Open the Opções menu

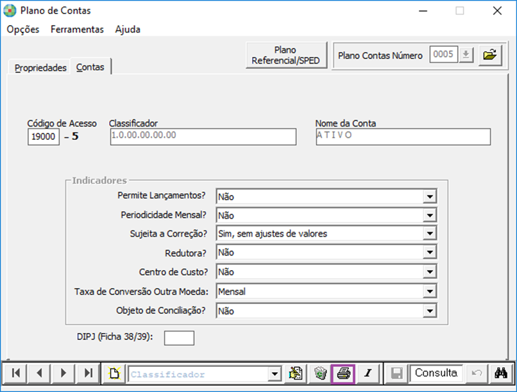coord(23,30)
